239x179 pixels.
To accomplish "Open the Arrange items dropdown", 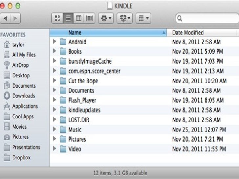I will (x=143, y=18).
